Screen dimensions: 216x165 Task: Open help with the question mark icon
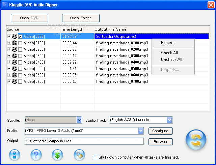(x=36, y=155)
